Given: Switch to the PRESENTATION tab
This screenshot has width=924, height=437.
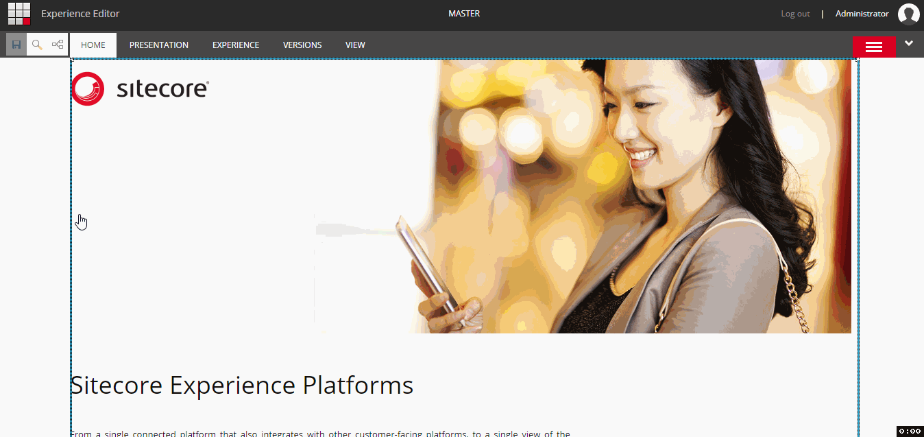Looking at the screenshot, I should (159, 45).
